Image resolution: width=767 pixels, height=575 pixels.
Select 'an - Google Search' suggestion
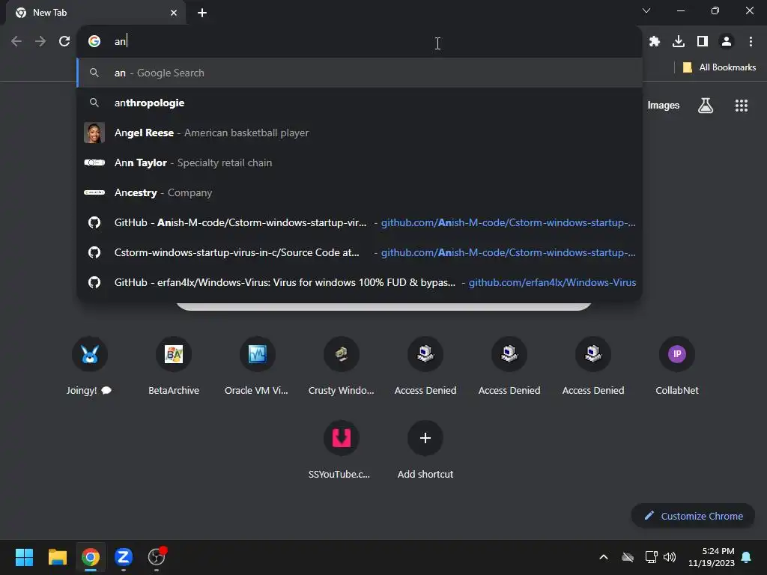click(x=360, y=73)
